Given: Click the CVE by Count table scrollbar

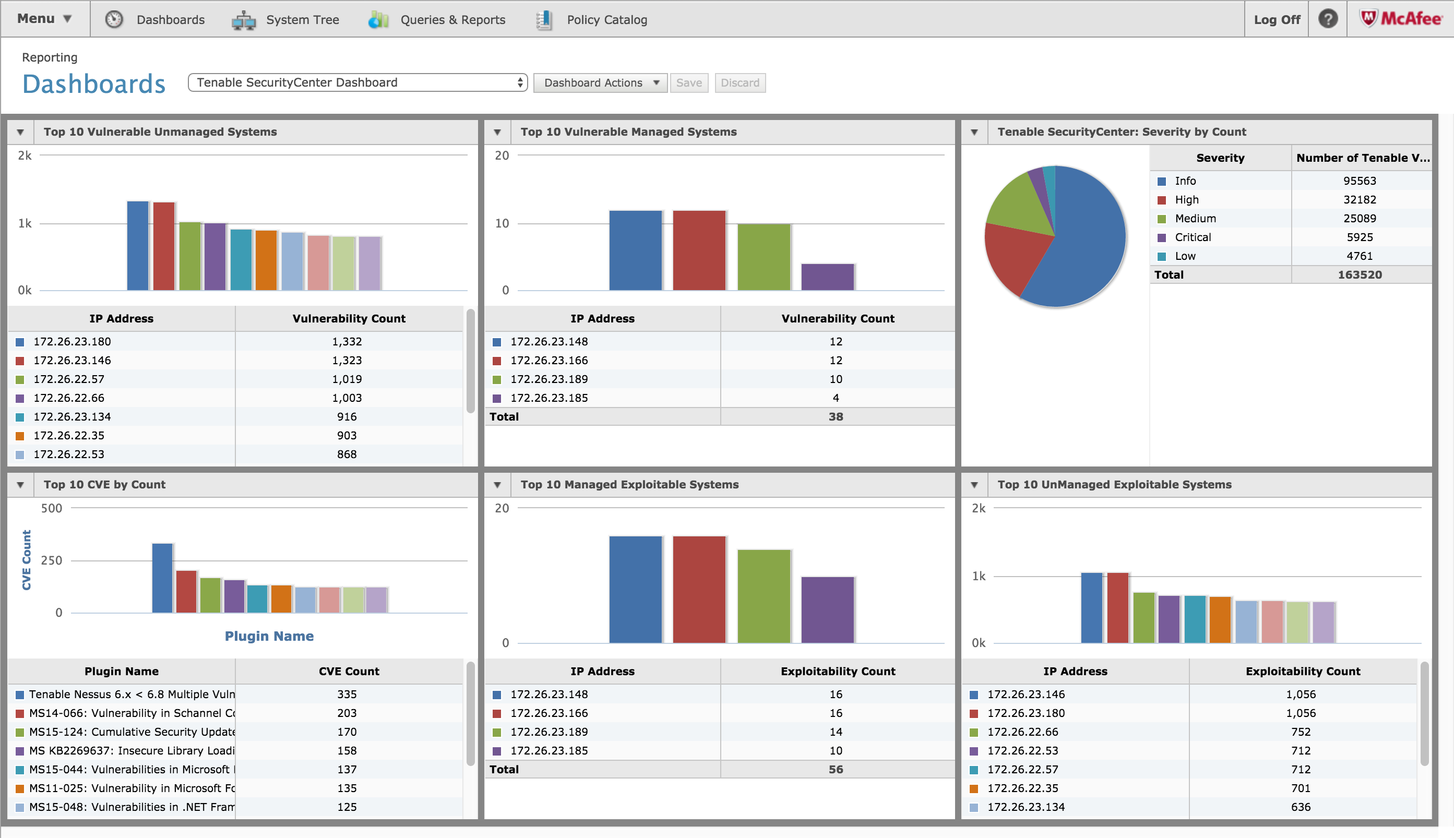Looking at the screenshot, I should (x=470, y=714).
